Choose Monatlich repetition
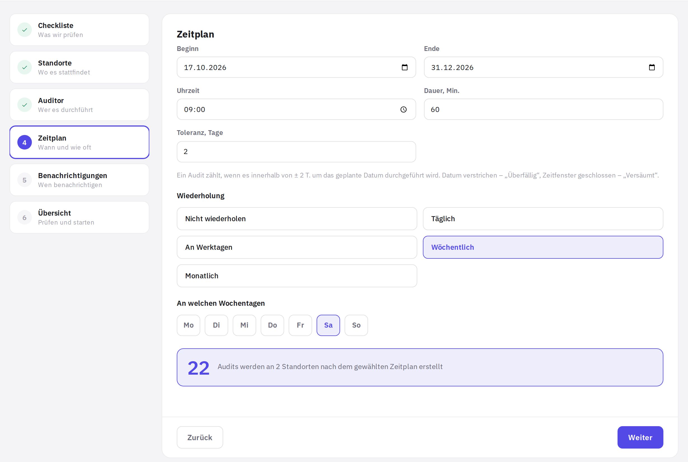The width and height of the screenshot is (688, 462). pyautogui.click(x=297, y=276)
